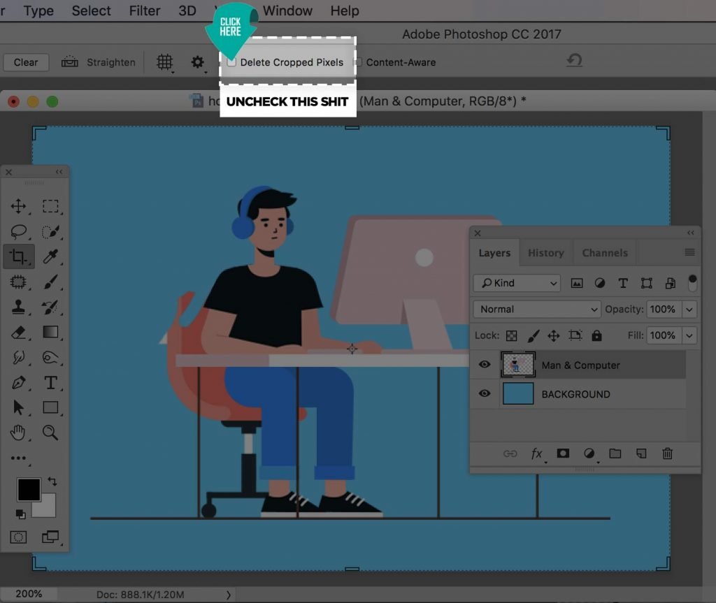The width and height of the screenshot is (716, 603).
Task: Click the black foreground color swatch
Action: (x=28, y=489)
